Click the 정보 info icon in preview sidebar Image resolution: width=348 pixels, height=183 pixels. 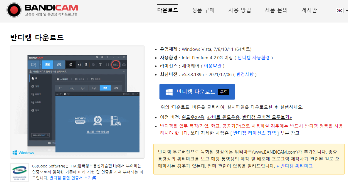[x=33, y=110]
